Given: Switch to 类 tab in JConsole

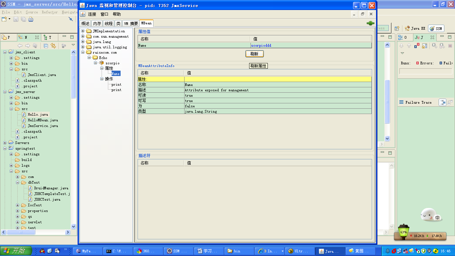Looking at the screenshot, I should [x=118, y=23].
